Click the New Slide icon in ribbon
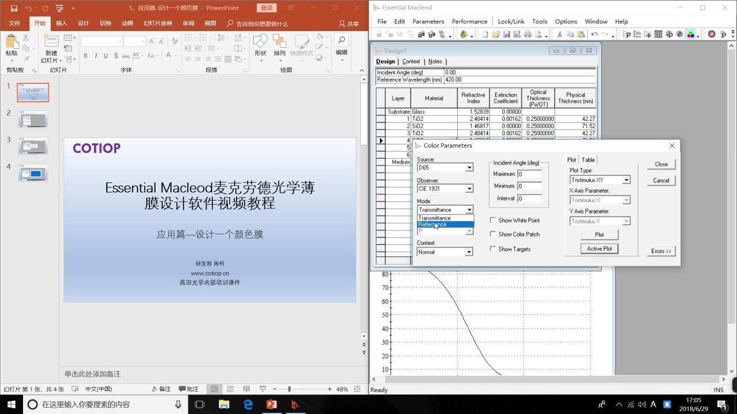 tap(51, 48)
